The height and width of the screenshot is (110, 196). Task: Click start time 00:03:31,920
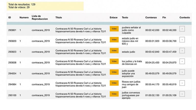[152, 41]
